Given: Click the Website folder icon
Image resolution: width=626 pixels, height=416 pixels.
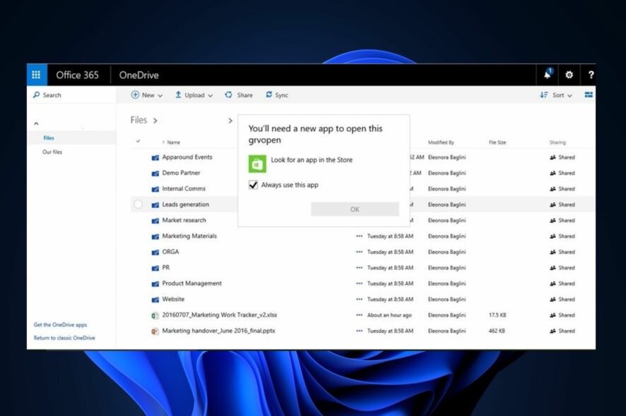Looking at the screenshot, I should tap(155, 299).
